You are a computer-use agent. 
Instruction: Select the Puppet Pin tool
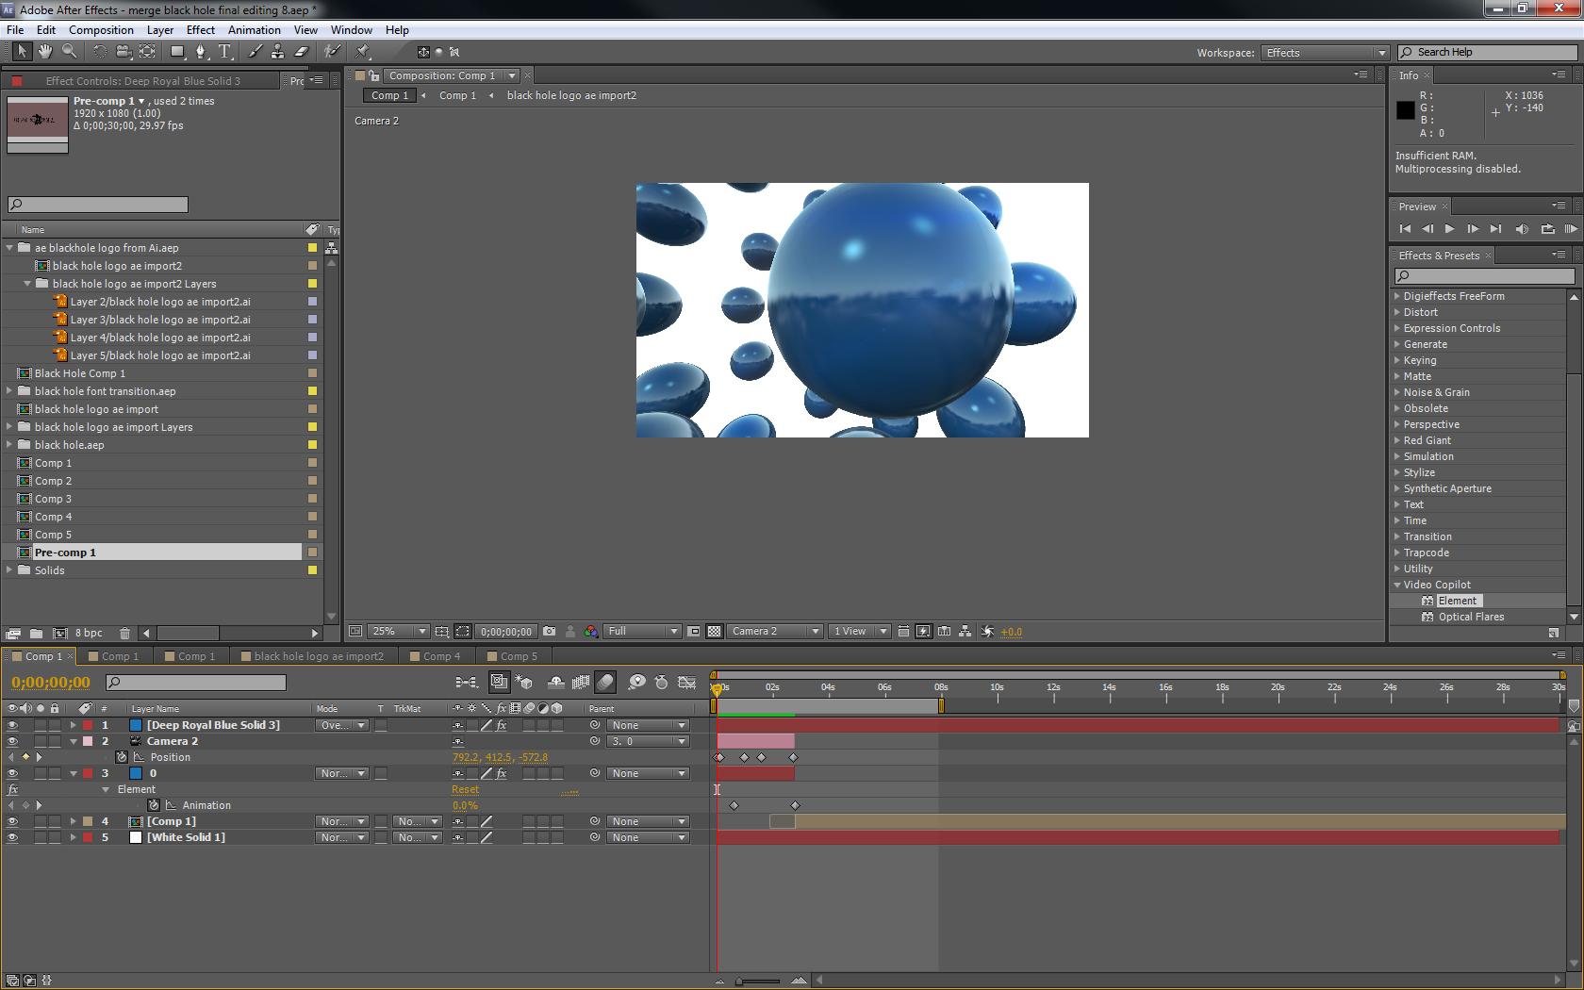[363, 51]
